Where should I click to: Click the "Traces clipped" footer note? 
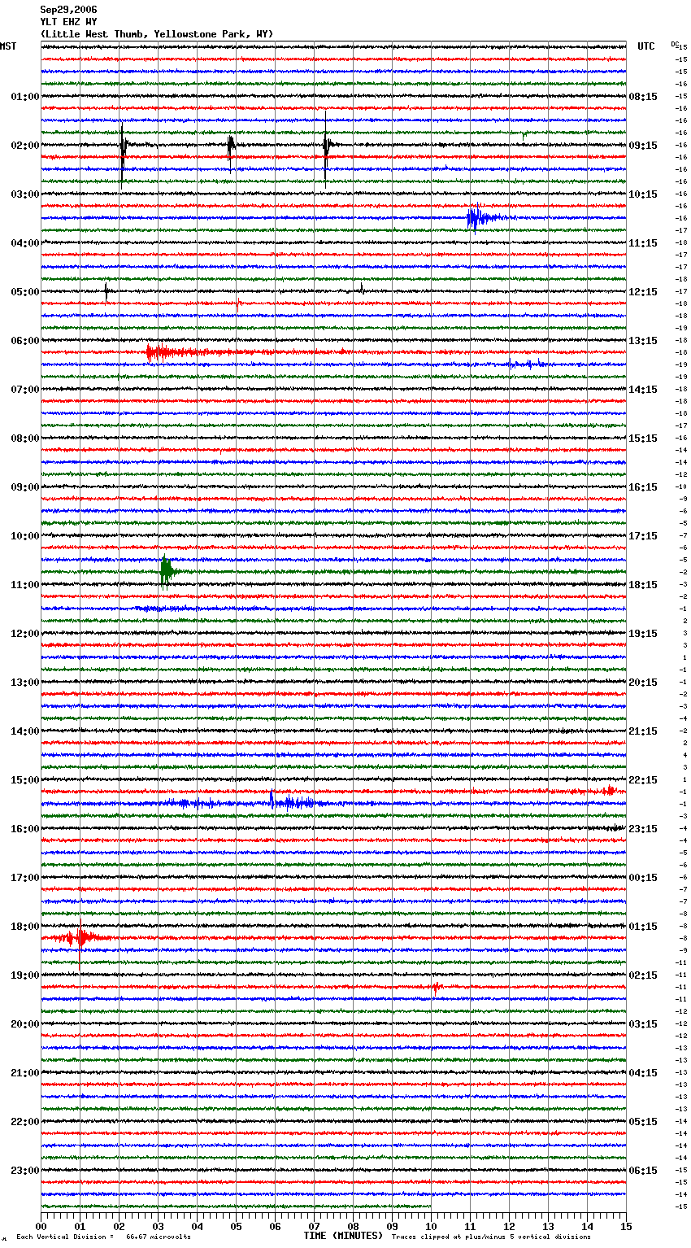pyautogui.click(x=491, y=1237)
